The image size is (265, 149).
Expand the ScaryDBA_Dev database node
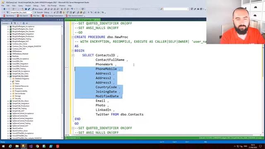8,61
